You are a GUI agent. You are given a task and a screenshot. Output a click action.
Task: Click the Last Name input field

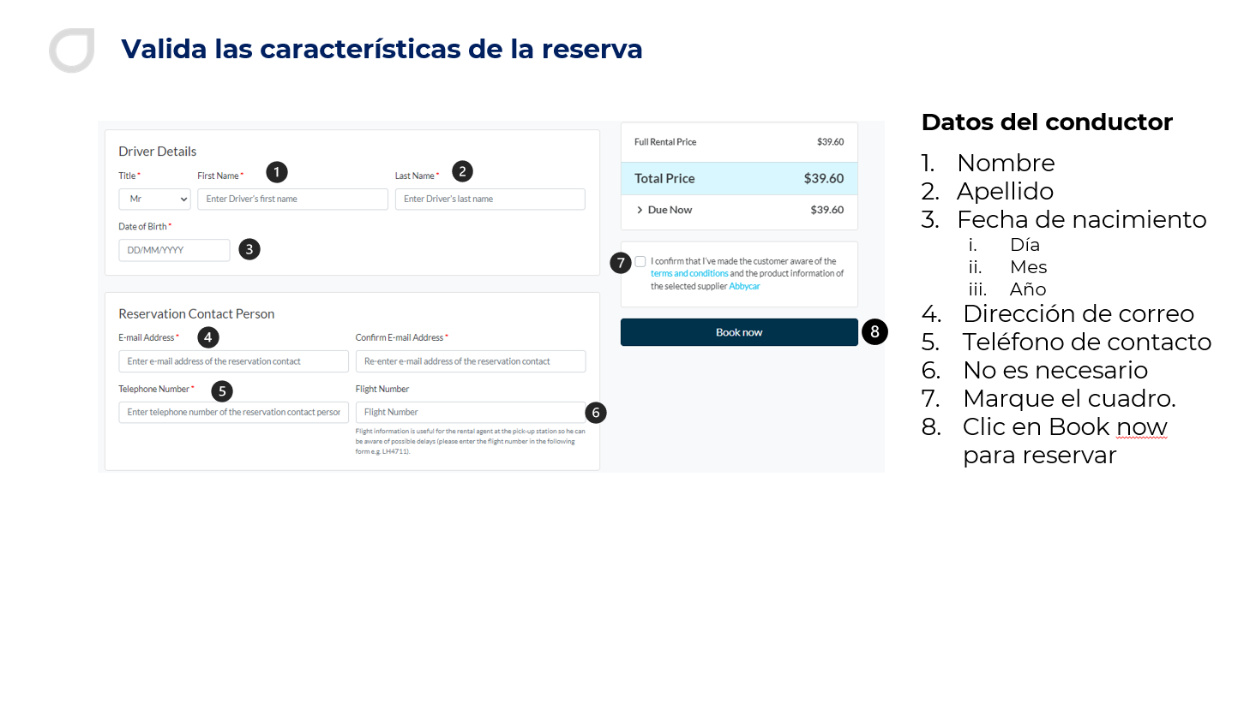490,199
